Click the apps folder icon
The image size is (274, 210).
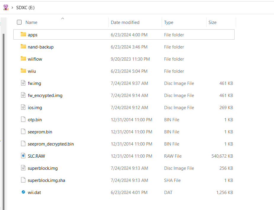point(23,34)
